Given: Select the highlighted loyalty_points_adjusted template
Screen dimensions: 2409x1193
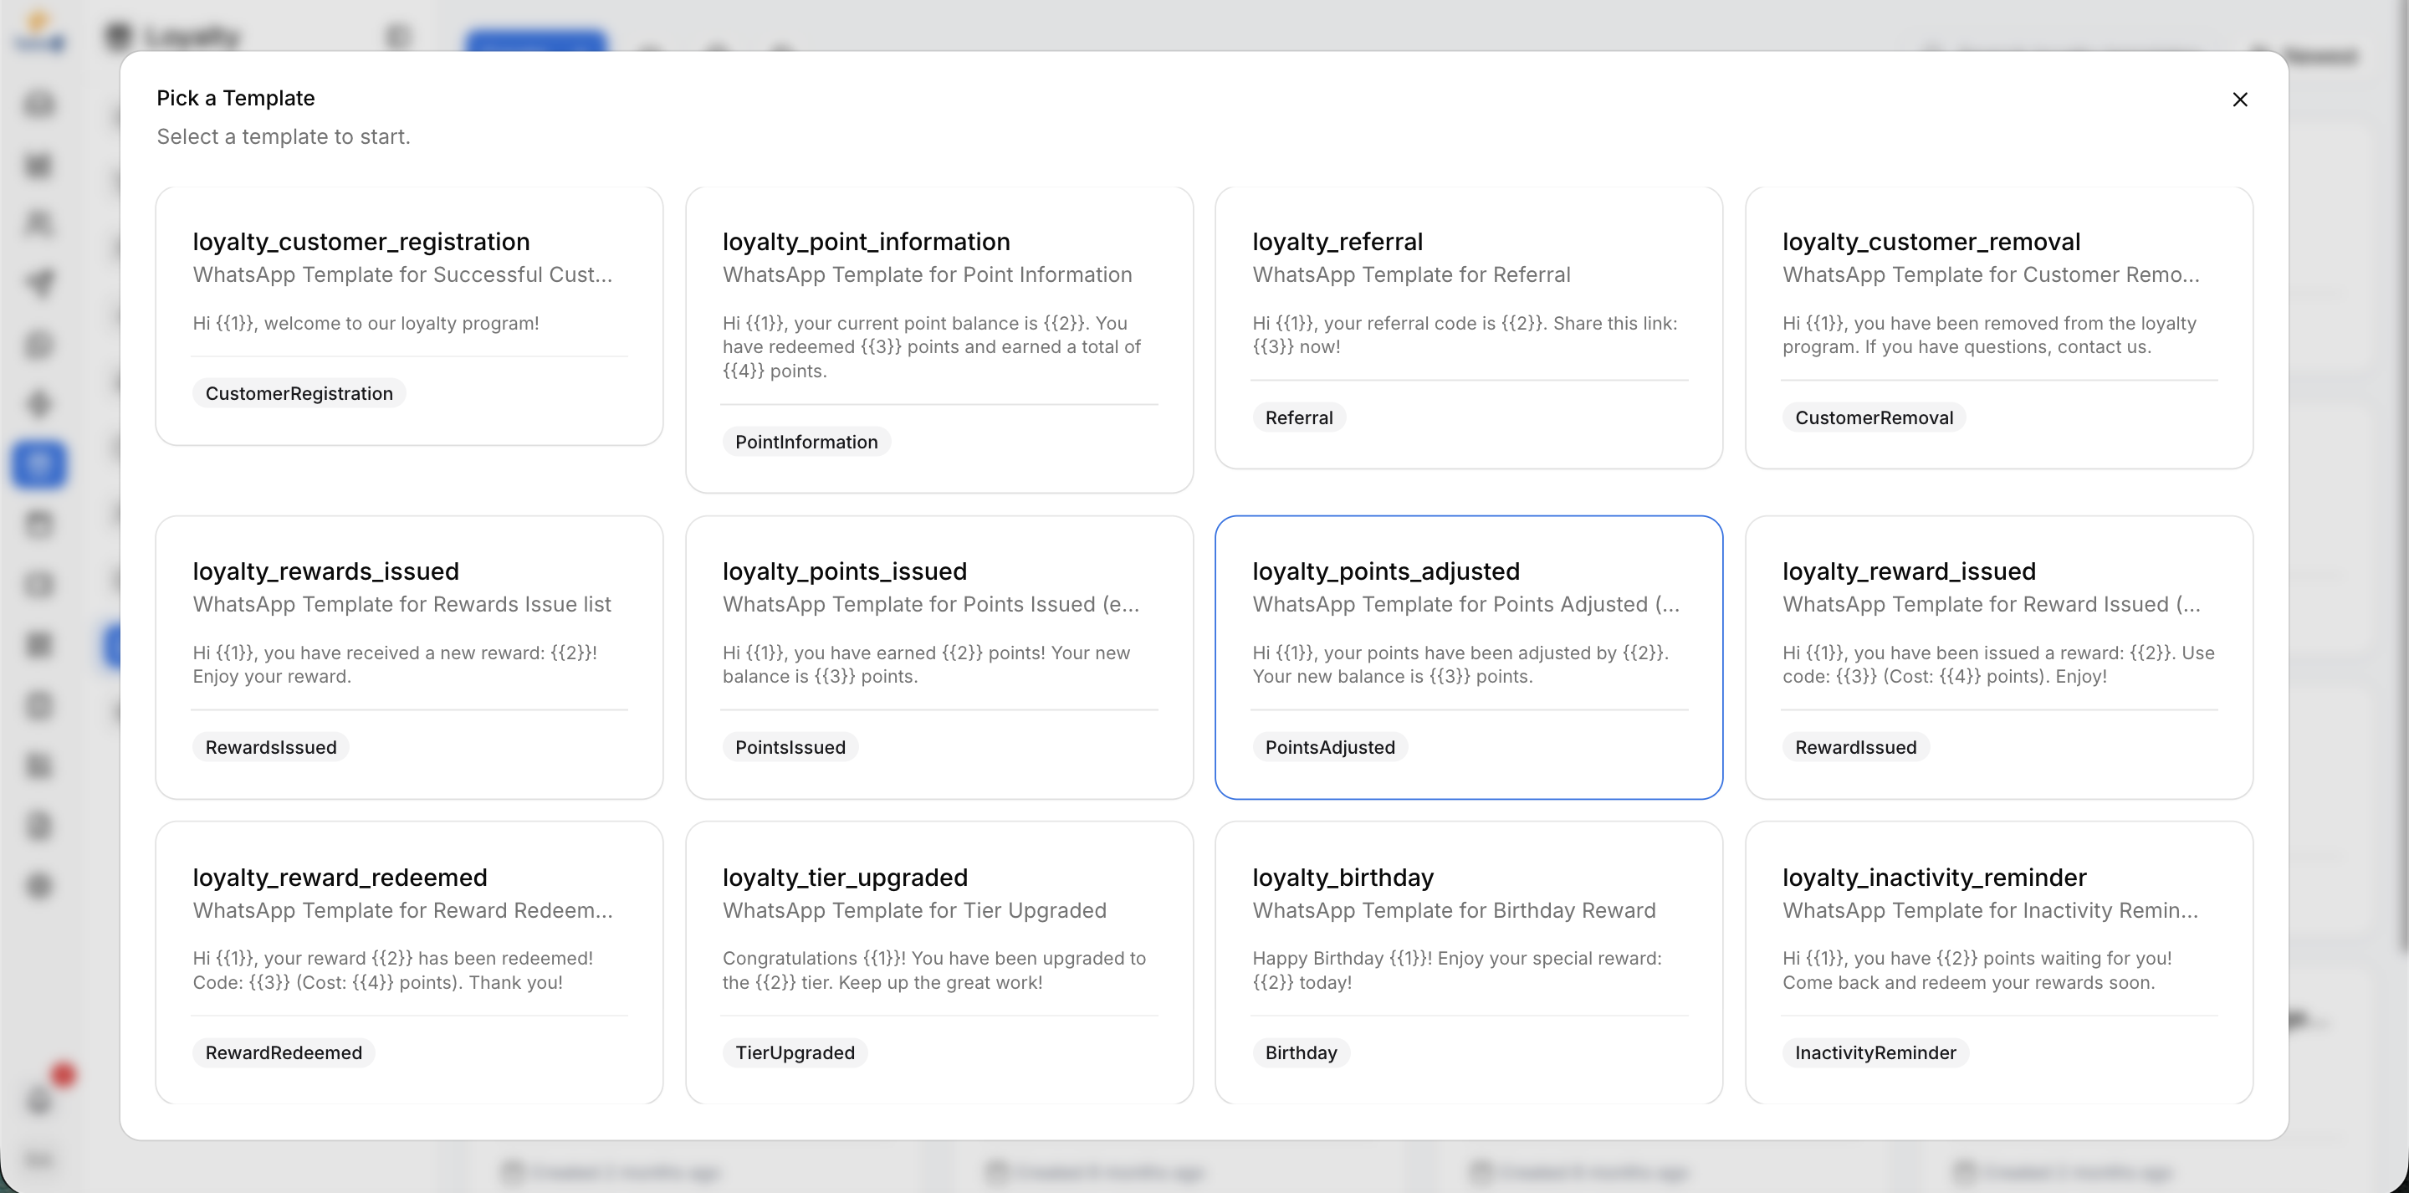Looking at the screenshot, I should tap(1468, 658).
